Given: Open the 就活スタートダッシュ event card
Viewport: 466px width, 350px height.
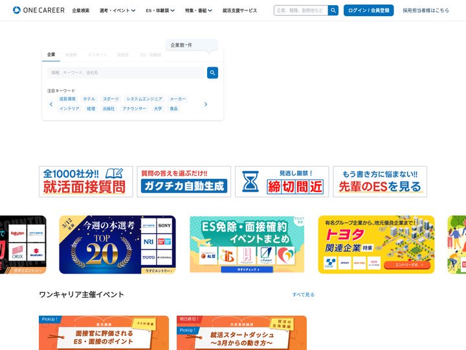Looking at the screenshot, I should coord(241,332).
